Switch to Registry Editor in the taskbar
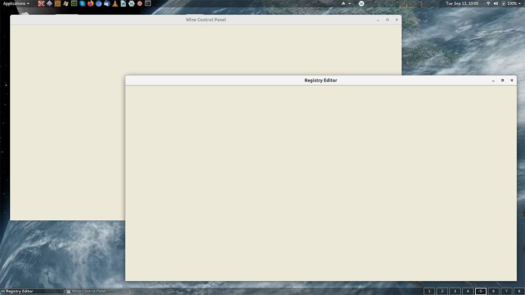 32,291
